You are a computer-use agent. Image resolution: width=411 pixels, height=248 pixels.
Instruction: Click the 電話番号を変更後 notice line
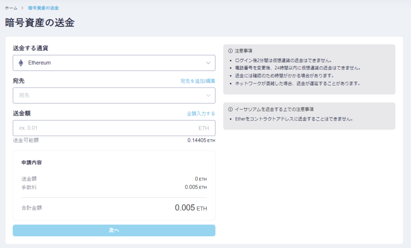point(298,68)
